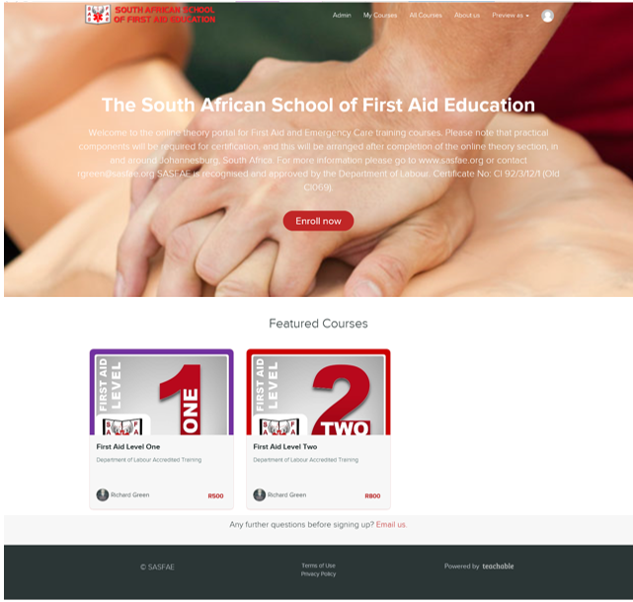Open the About us page
Screen dimensions: 633x602
pyautogui.click(x=467, y=16)
